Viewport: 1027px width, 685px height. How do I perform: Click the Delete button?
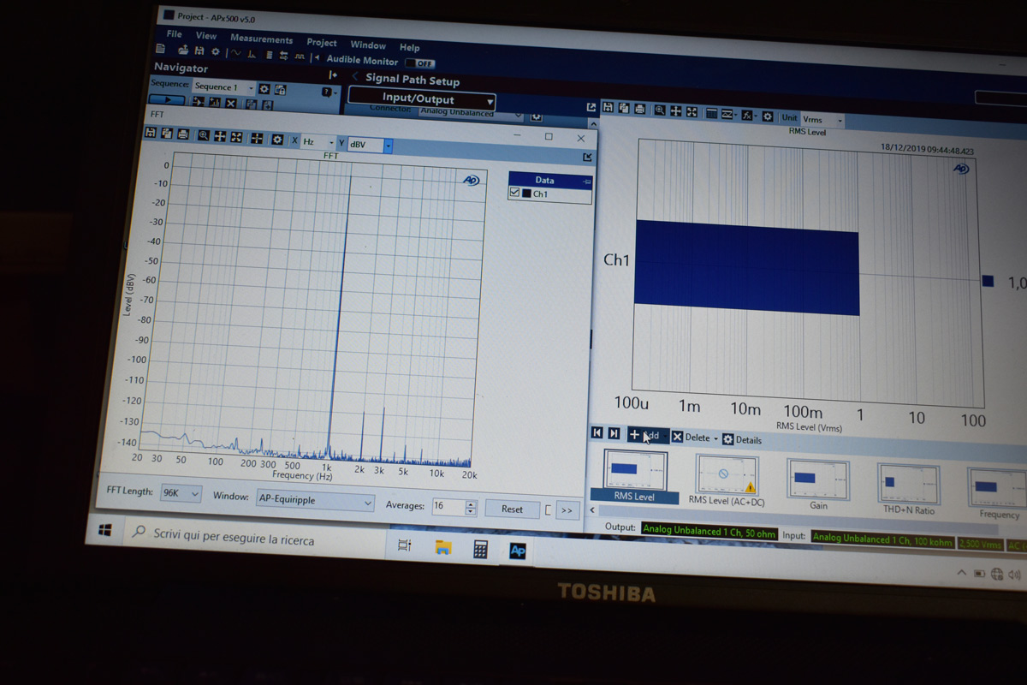coord(694,438)
